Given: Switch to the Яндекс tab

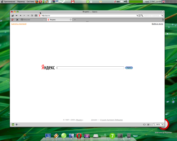Looking at the screenshot, I should click(x=59, y=20).
